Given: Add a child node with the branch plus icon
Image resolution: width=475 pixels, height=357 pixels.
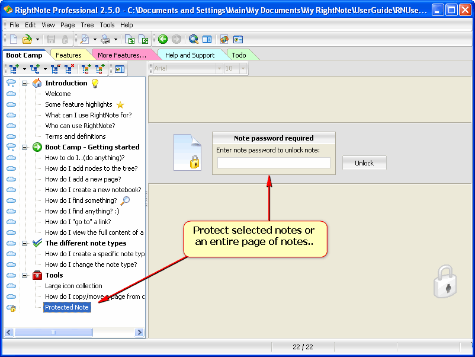Looking at the screenshot, I should 34,69.
